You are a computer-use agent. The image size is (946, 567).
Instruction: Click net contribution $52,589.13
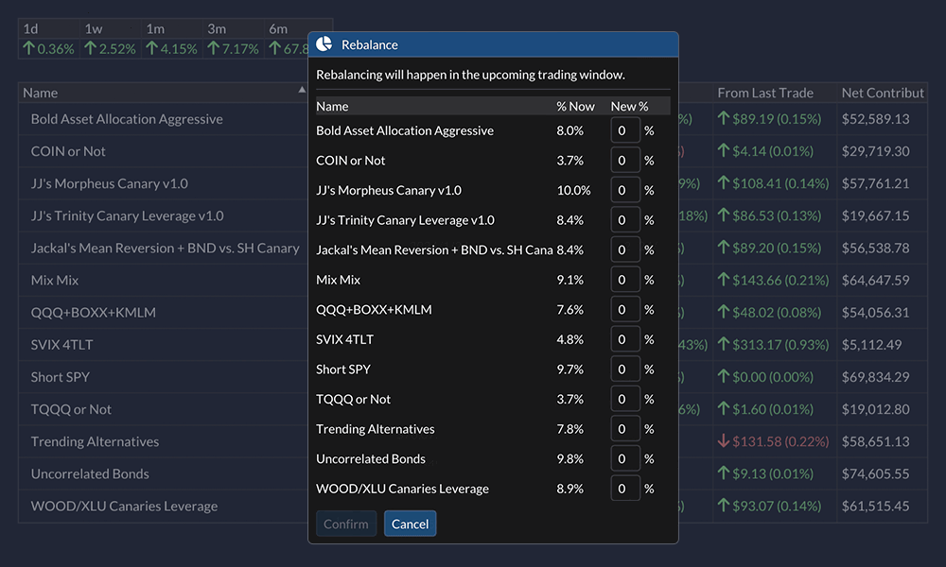point(875,119)
